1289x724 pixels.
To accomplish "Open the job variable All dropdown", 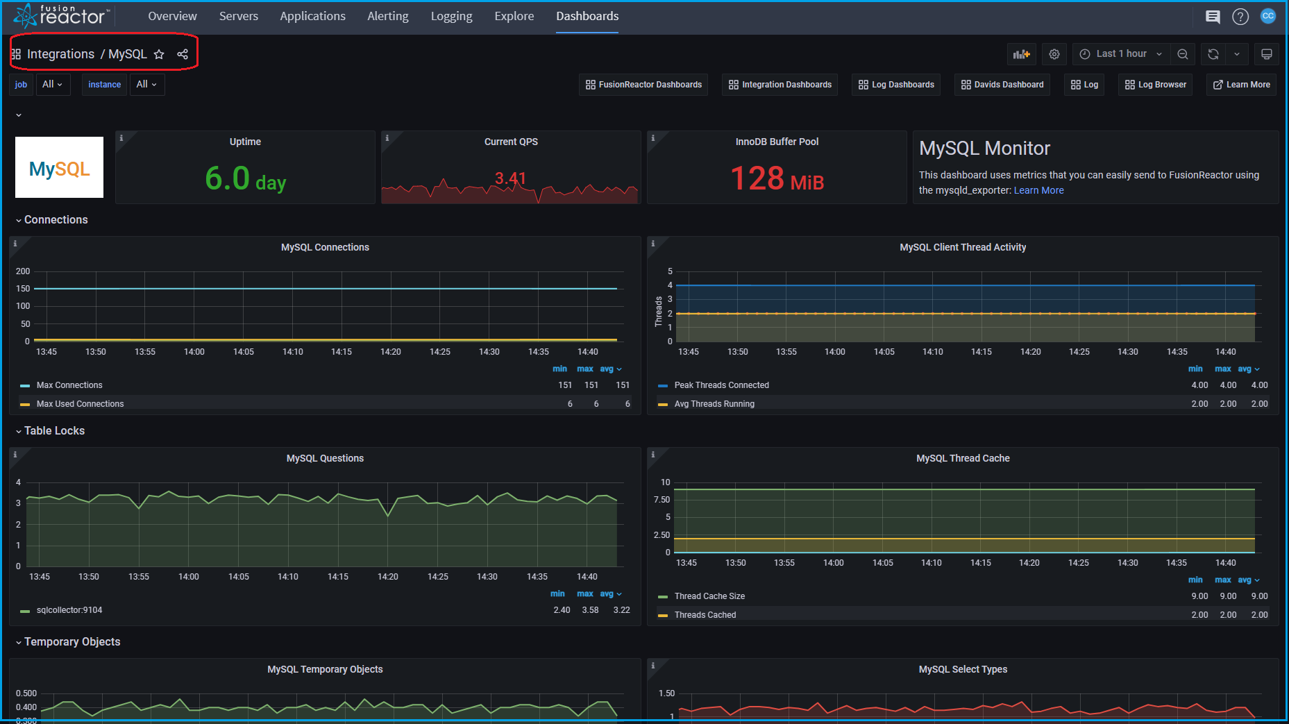I will click(x=53, y=84).
